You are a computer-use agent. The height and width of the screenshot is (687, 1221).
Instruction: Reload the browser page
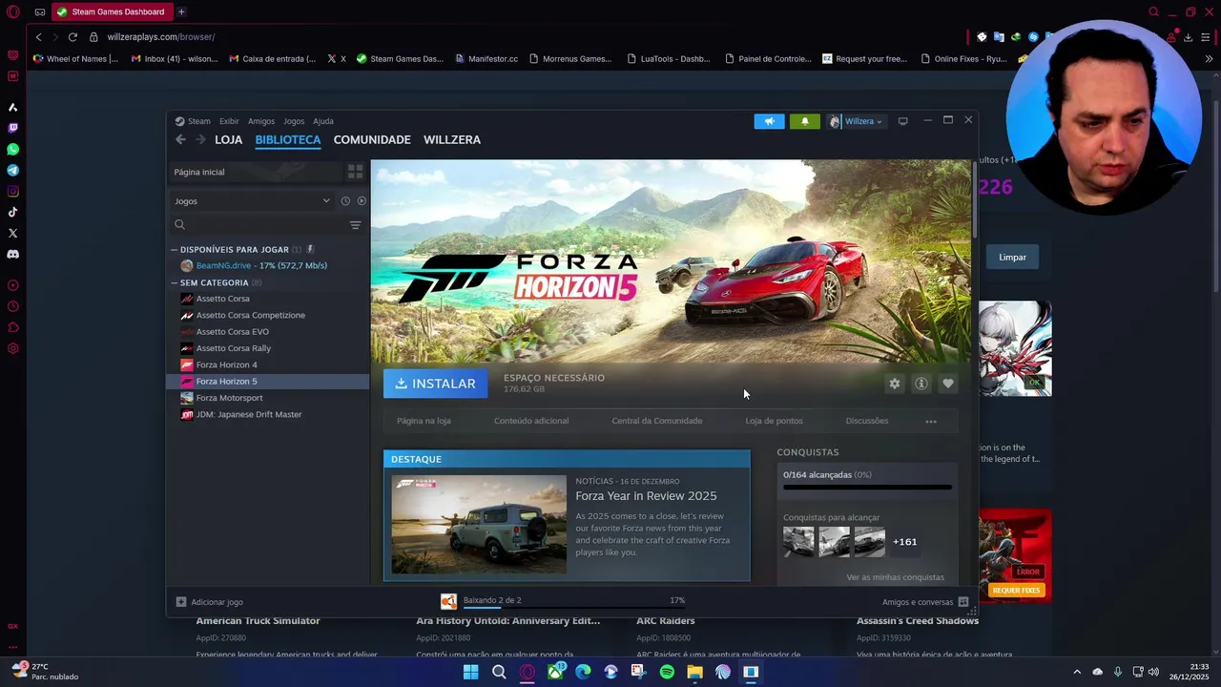tap(72, 36)
